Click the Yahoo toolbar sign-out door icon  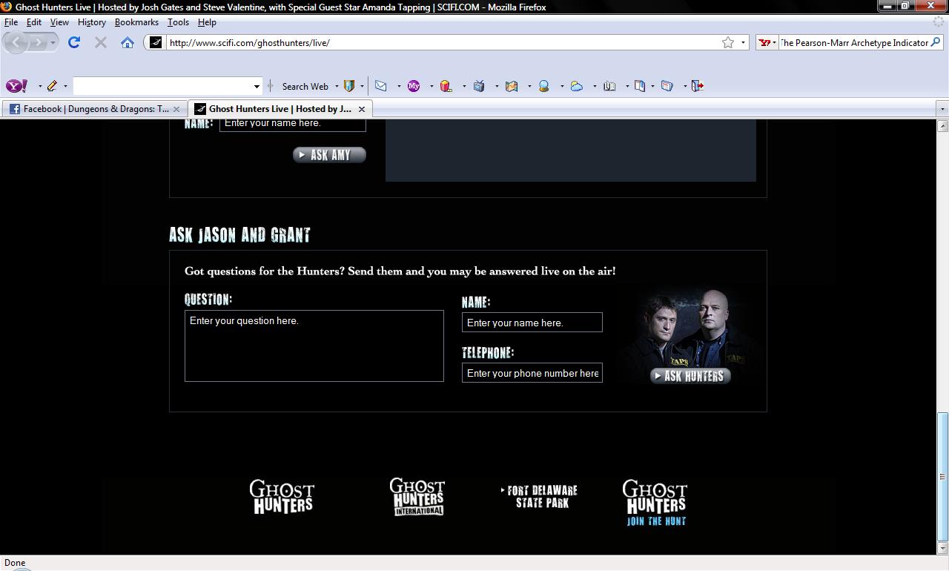point(697,86)
